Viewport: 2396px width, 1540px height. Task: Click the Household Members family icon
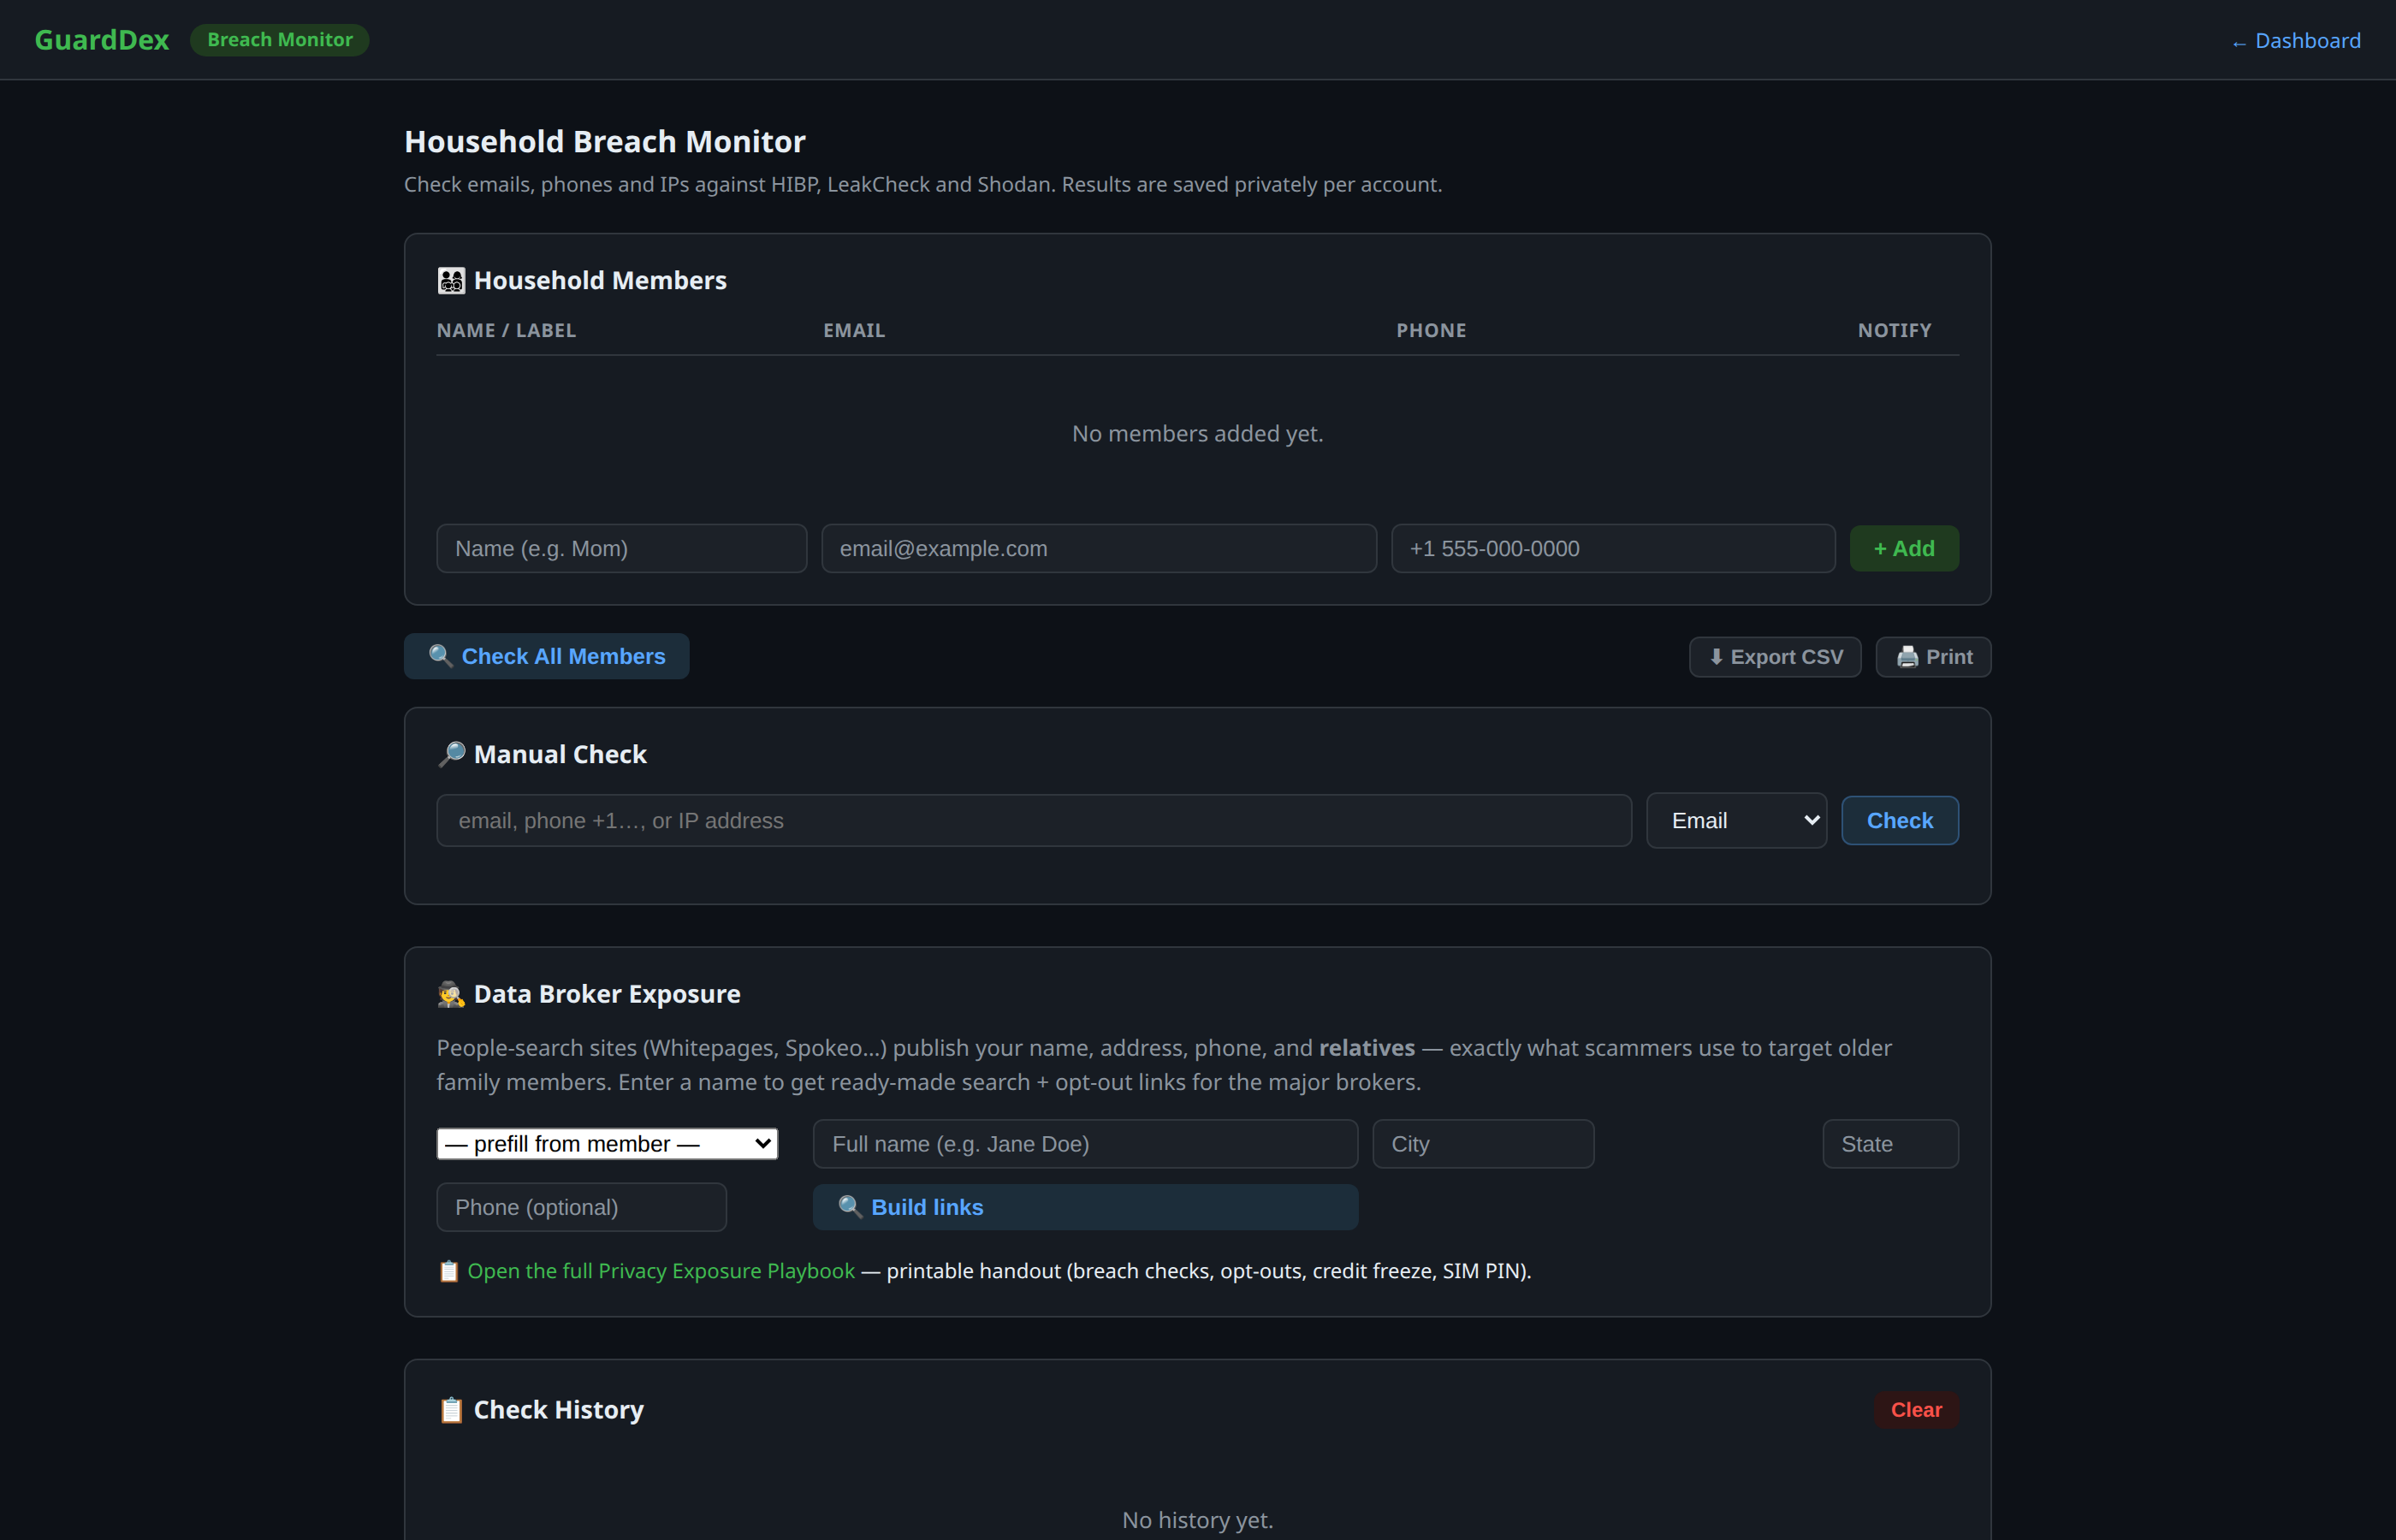coord(451,281)
